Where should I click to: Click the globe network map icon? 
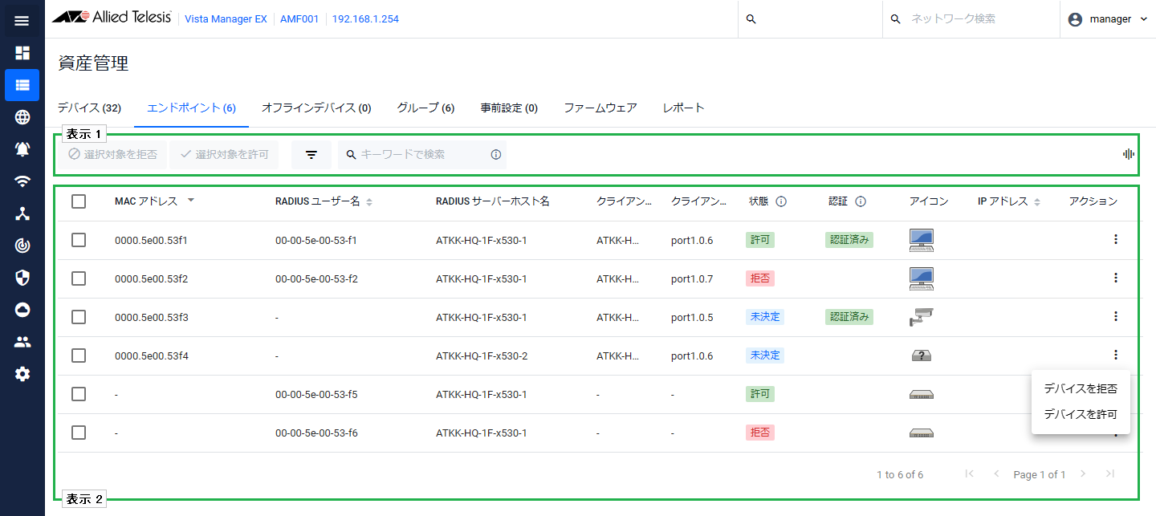[22, 117]
